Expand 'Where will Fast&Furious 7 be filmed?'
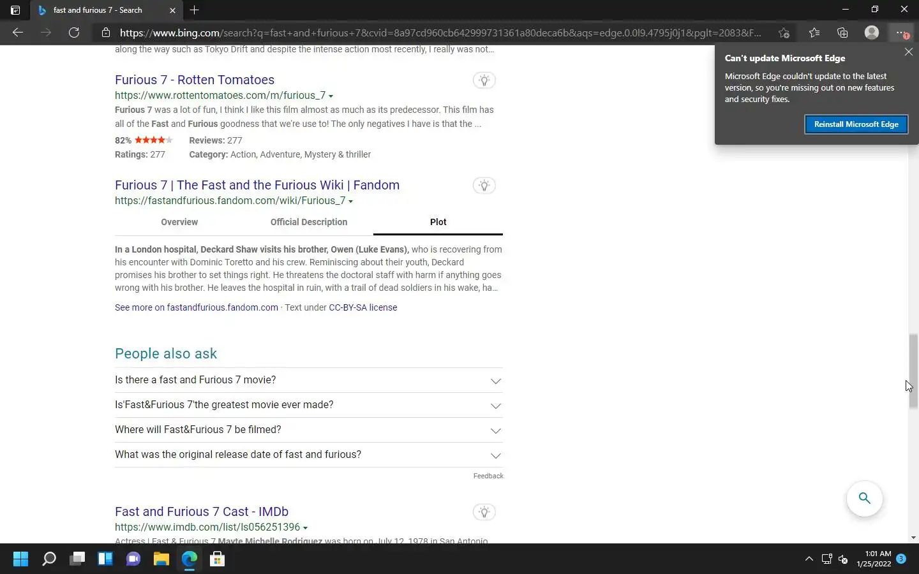 [x=309, y=430]
